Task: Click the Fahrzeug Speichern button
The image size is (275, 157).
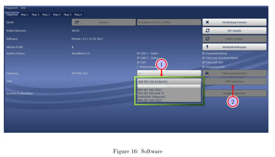Action: pos(234,73)
